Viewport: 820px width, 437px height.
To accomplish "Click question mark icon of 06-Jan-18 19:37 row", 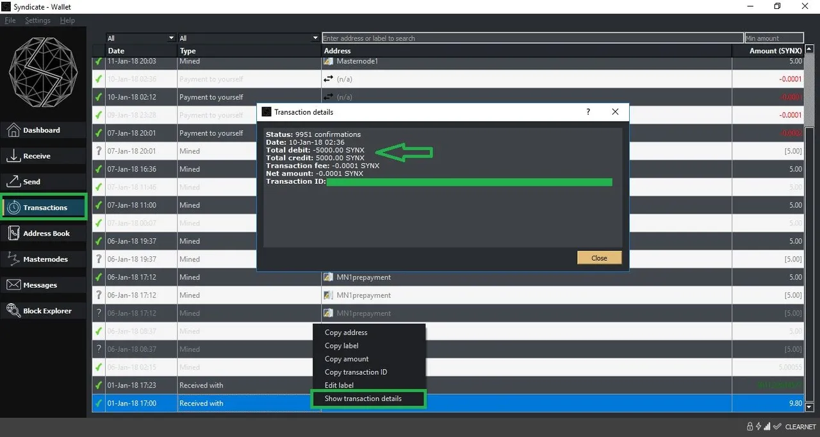I will 99,260.
